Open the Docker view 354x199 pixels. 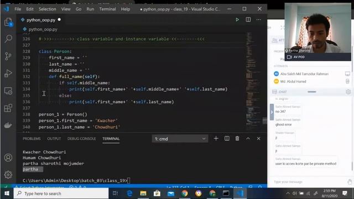tap(8, 125)
